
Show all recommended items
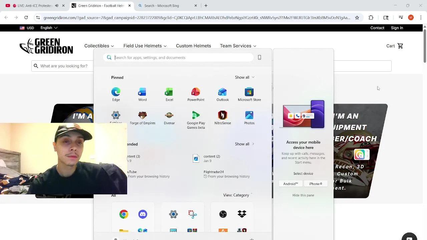click(x=245, y=144)
